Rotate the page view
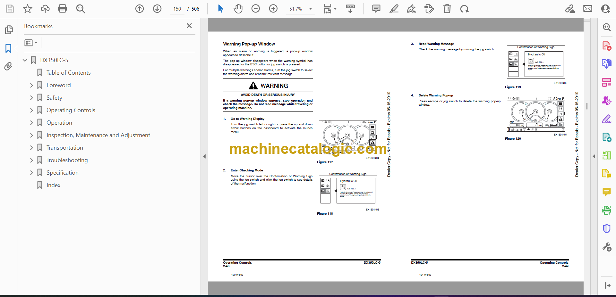The width and height of the screenshot is (616, 297). click(x=465, y=9)
